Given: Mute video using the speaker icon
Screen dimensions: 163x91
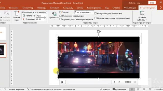Looking at the screenshot, I should point(134,82).
